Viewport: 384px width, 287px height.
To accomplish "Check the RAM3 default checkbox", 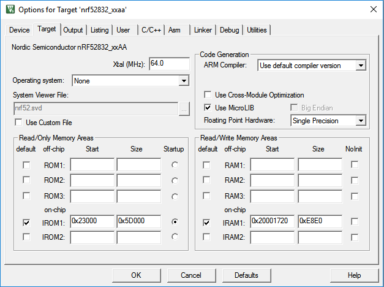I will (206, 196).
